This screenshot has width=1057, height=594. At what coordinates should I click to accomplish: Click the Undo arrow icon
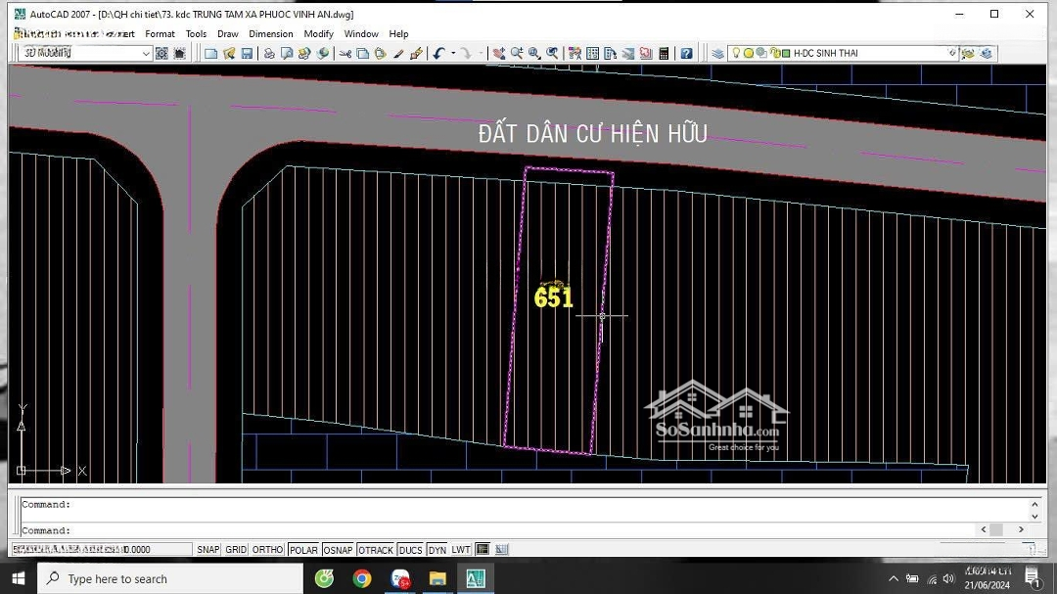point(438,54)
